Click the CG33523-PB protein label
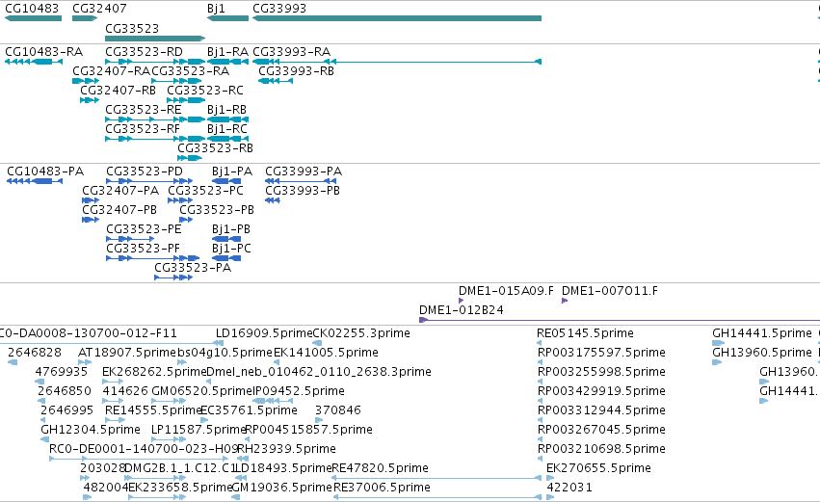Screen dimensions: 820x502 coord(217,210)
